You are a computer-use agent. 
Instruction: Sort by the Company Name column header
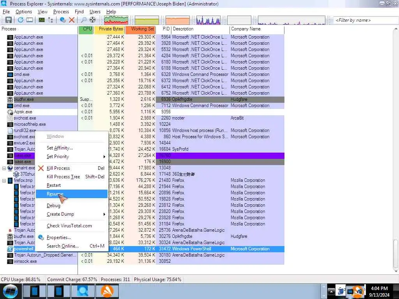click(x=257, y=29)
